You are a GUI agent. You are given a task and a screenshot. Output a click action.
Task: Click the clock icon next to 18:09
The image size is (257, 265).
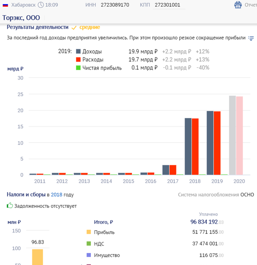(x=41, y=5)
